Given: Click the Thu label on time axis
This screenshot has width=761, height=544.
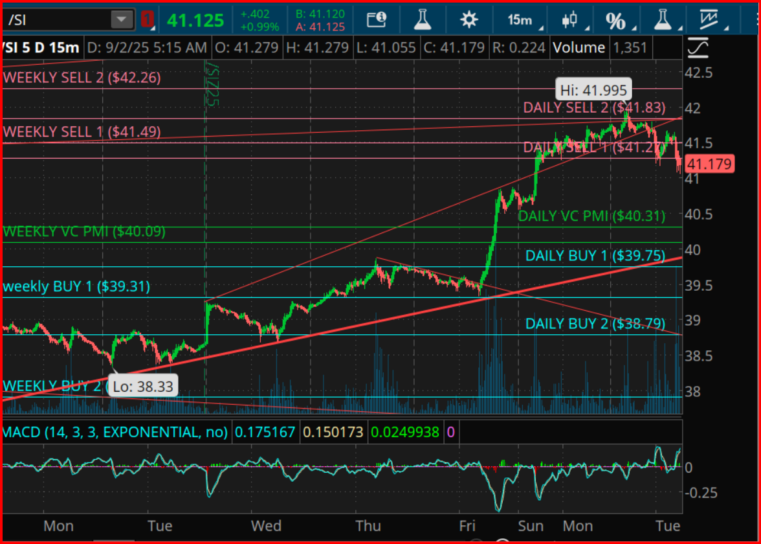Looking at the screenshot, I should 368,526.
